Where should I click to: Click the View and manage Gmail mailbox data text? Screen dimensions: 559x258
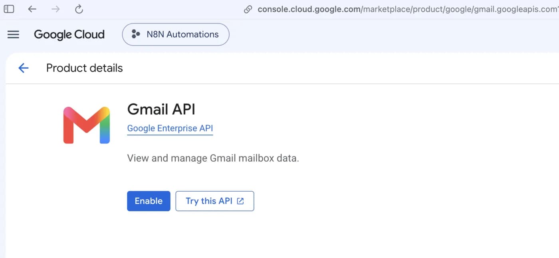click(213, 158)
